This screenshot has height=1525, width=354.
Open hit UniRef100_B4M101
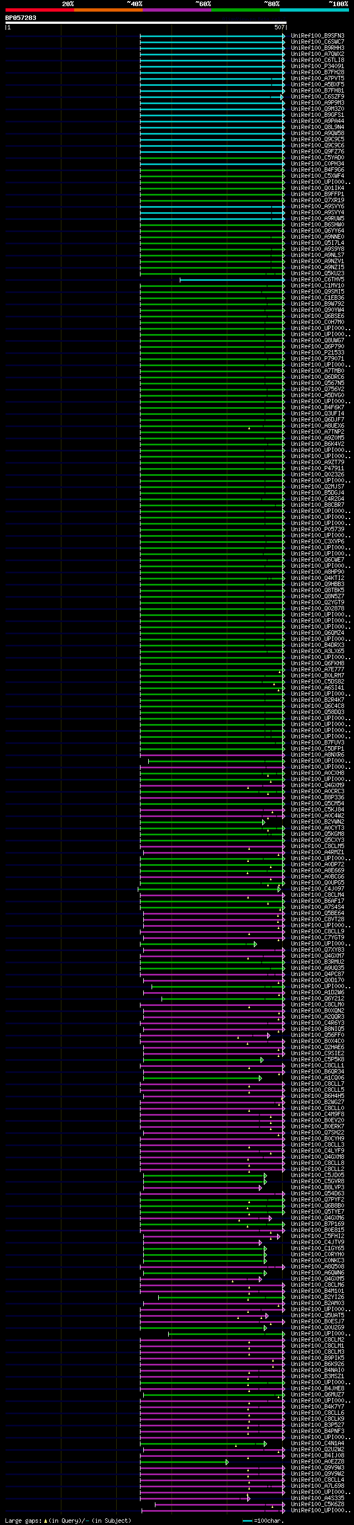317,1291
